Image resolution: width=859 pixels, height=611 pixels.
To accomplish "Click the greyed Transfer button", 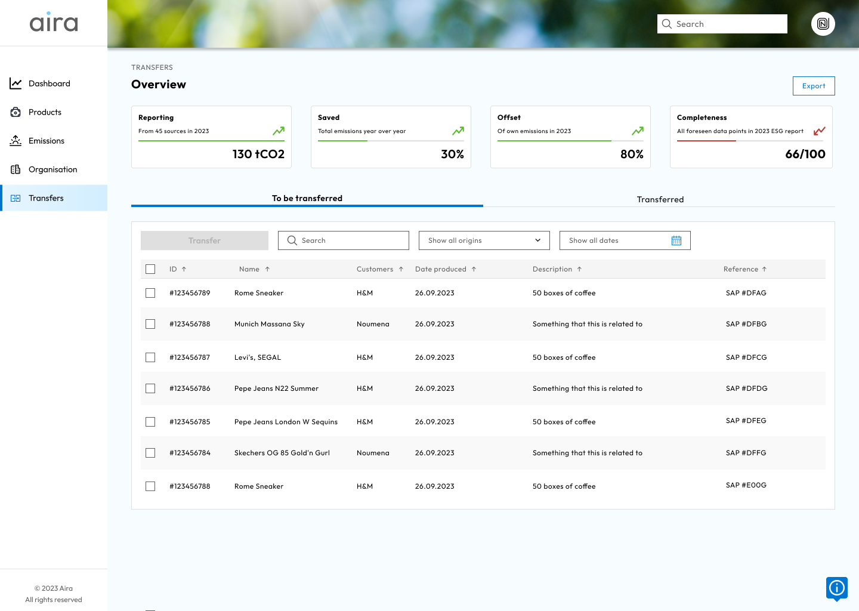I will (x=205, y=240).
